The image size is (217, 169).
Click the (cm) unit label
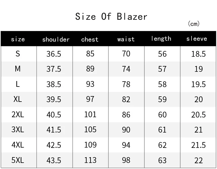tap(194, 24)
